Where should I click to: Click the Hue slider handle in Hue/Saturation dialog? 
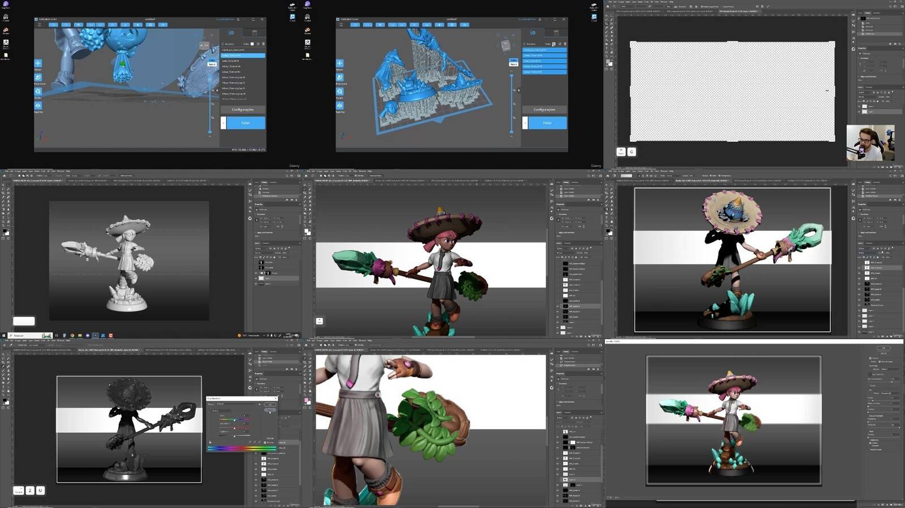tap(234, 420)
